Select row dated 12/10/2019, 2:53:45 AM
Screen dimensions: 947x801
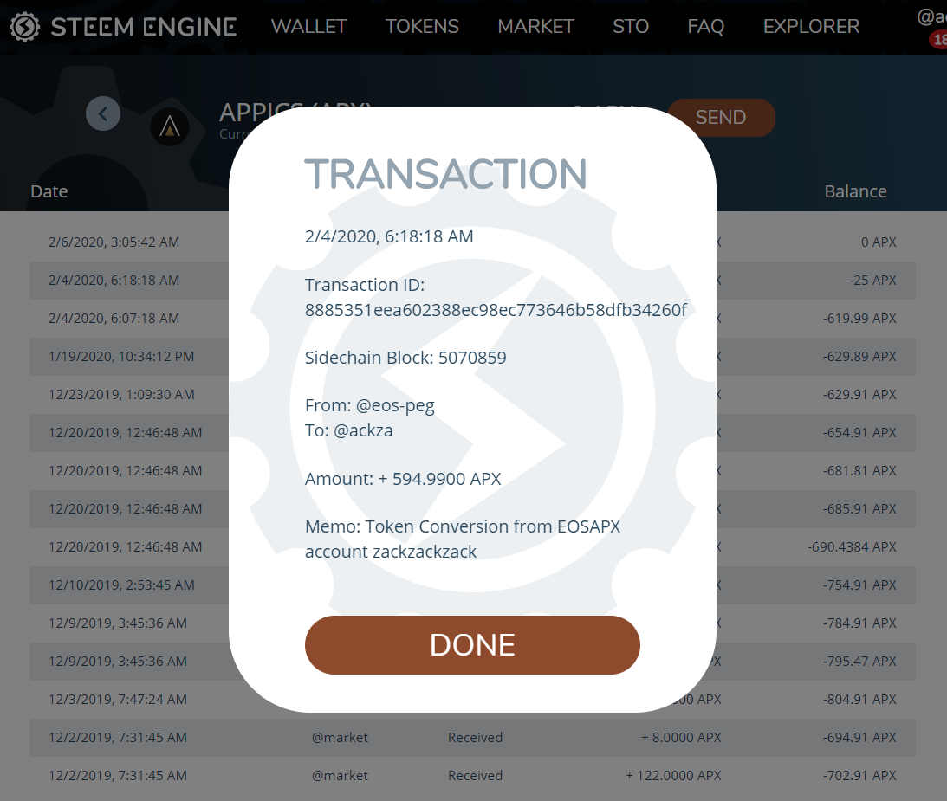[472, 585]
